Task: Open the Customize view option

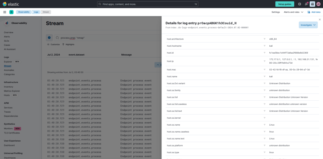Action: 54,44
